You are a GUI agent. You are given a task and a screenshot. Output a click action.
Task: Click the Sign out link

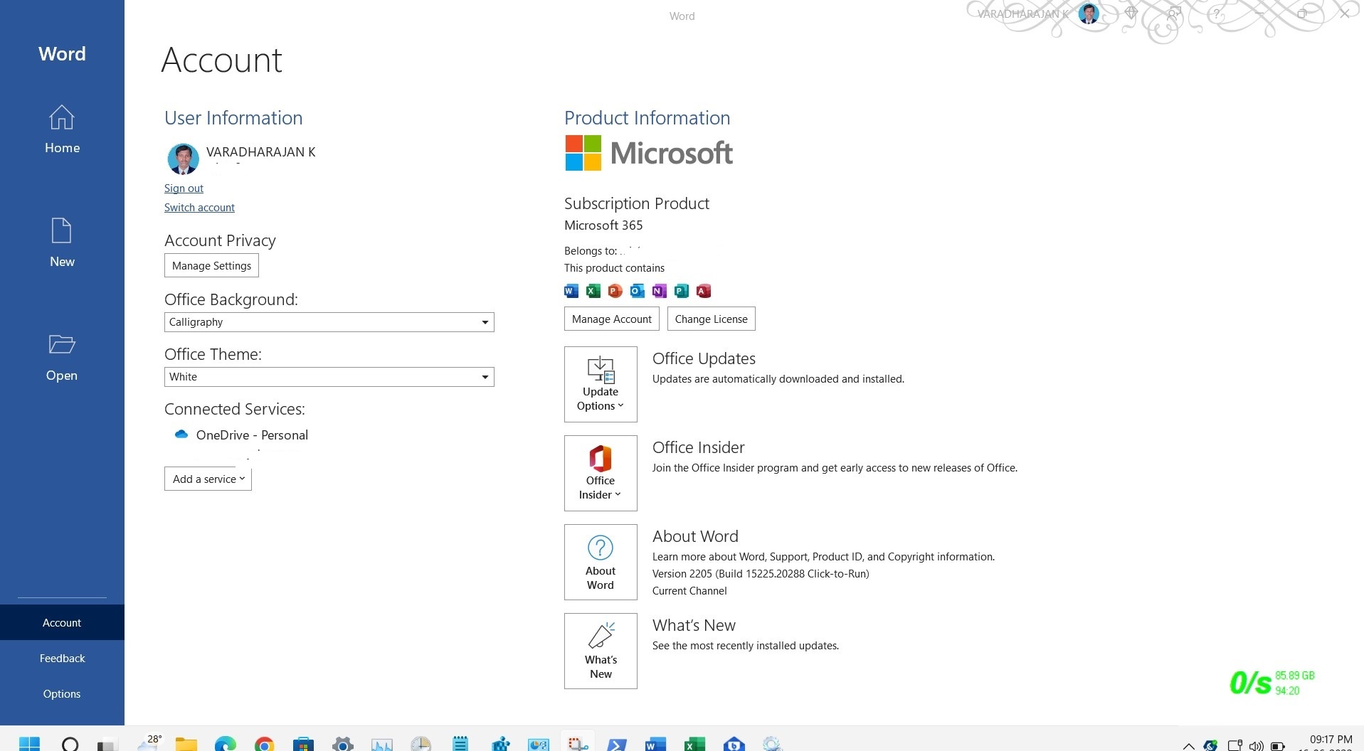click(x=184, y=188)
